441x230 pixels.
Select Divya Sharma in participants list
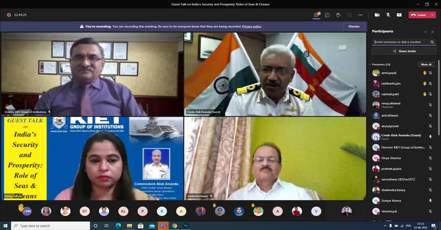coord(391,158)
